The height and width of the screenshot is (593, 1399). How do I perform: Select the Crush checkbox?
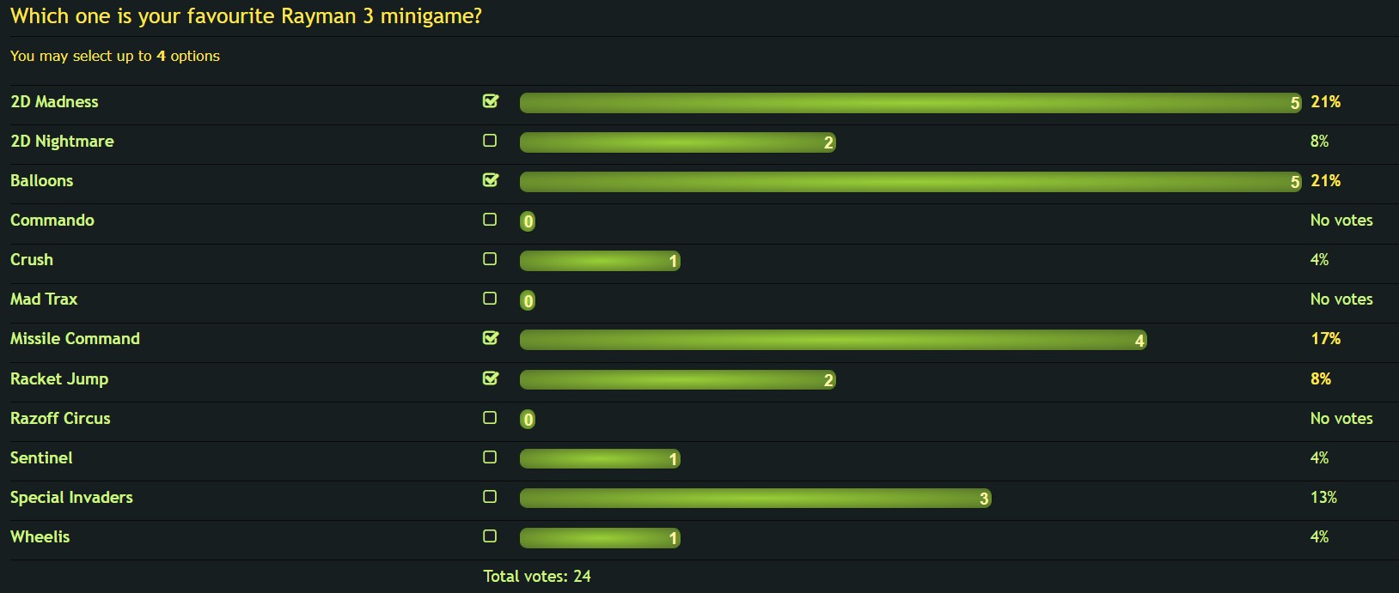(490, 259)
